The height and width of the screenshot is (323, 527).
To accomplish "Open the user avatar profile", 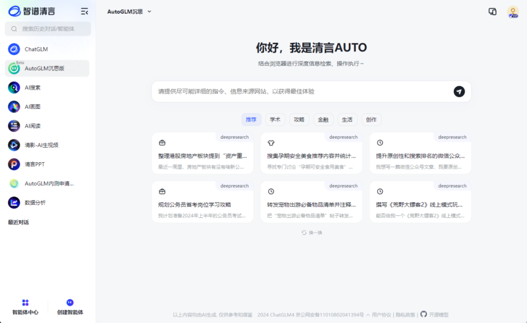I will click(x=513, y=12).
